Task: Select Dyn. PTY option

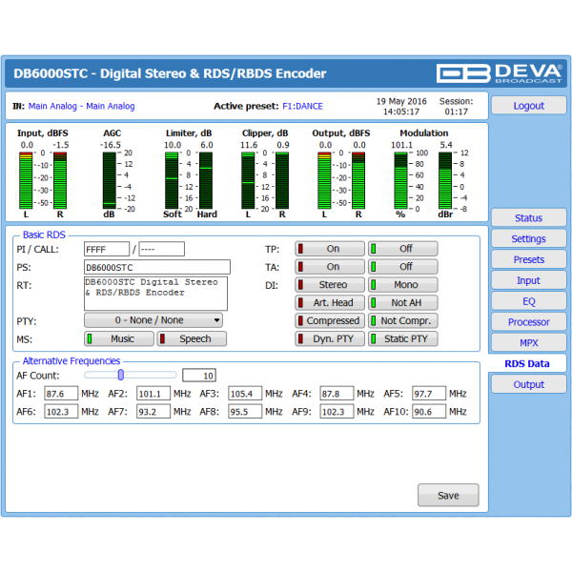Action: click(x=330, y=338)
